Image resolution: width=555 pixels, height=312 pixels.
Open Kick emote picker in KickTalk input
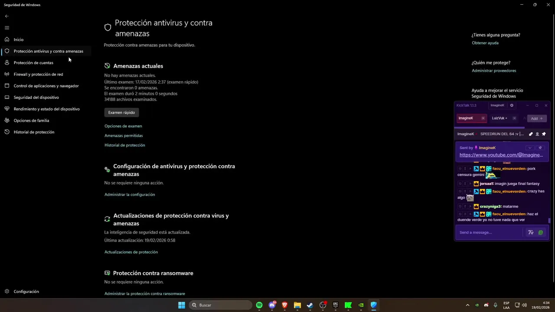(541, 233)
